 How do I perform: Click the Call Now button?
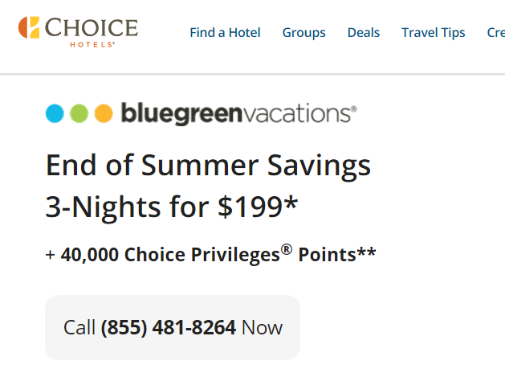pyautogui.click(x=173, y=327)
